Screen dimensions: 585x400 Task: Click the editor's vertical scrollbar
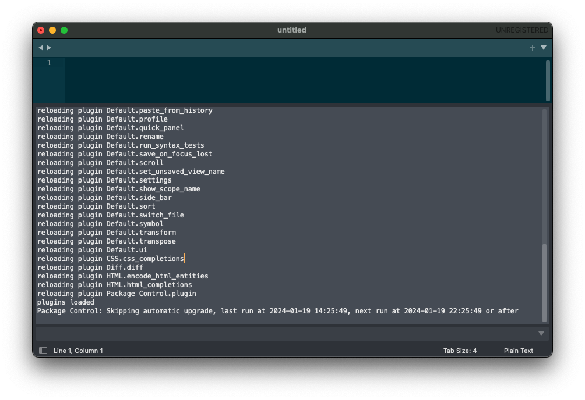point(548,80)
